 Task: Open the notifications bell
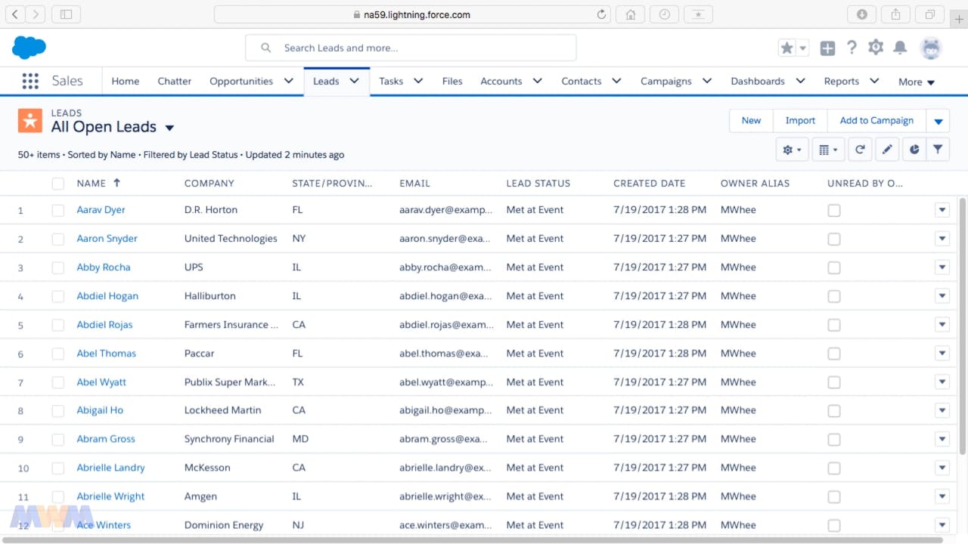[900, 48]
